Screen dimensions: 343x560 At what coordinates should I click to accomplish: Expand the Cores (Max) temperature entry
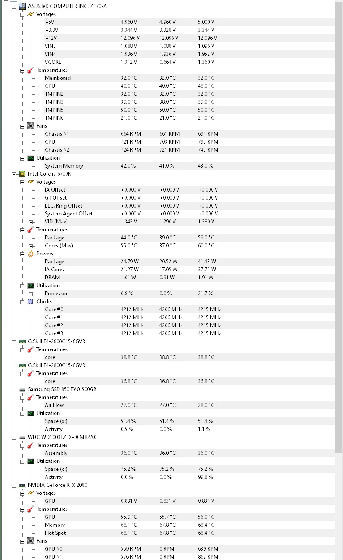pos(31,246)
